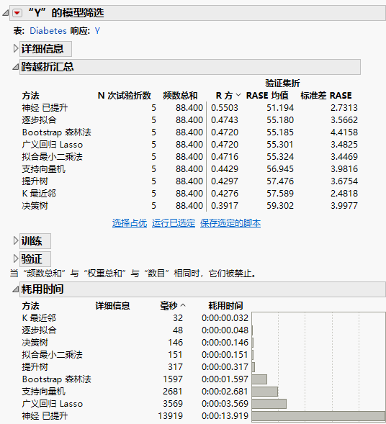This screenshot has width=386, height=424.
Task: Click R 方 value 0.5503
Action: pyautogui.click(x=225, y=108)
